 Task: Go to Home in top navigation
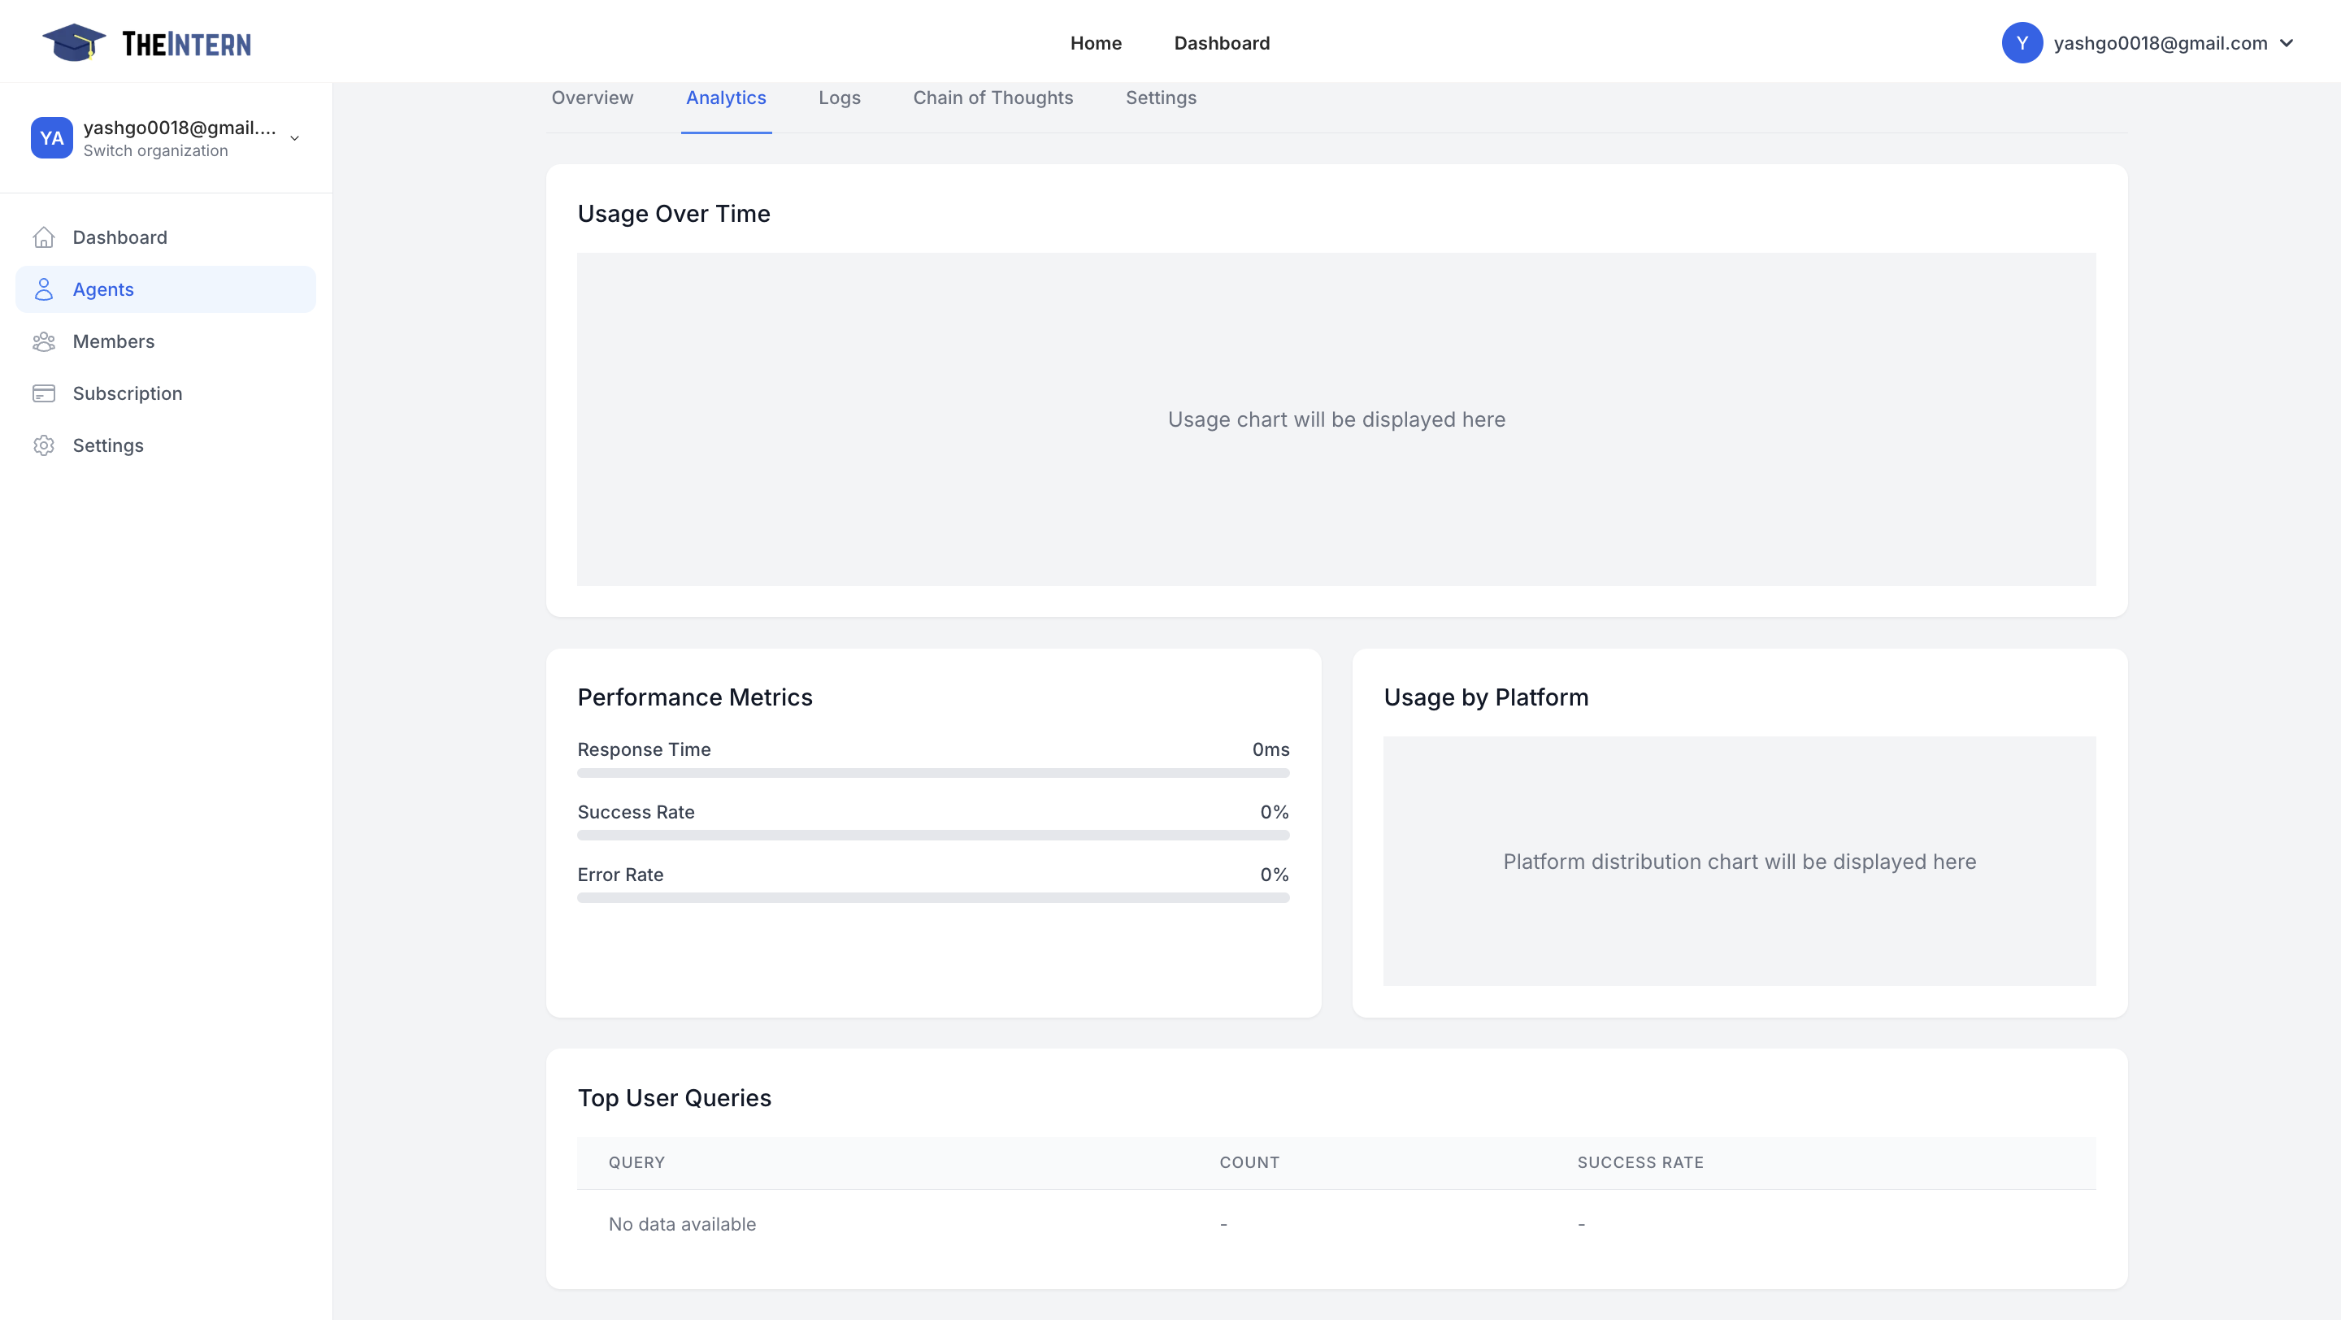click(1095, 43)
